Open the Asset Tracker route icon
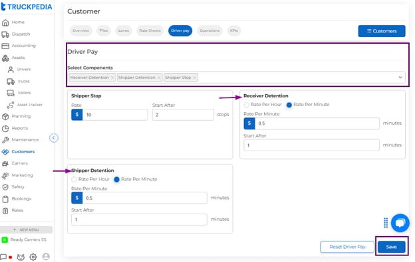Image resolution: width=415 pixels, height=262 pixels. 11,105
